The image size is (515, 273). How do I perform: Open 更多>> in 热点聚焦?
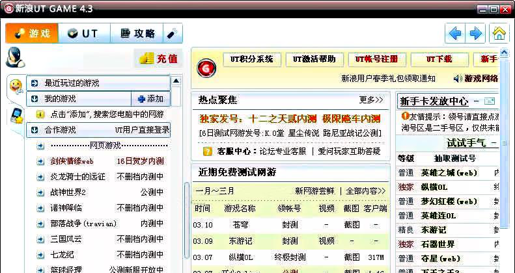coord(371,99)
